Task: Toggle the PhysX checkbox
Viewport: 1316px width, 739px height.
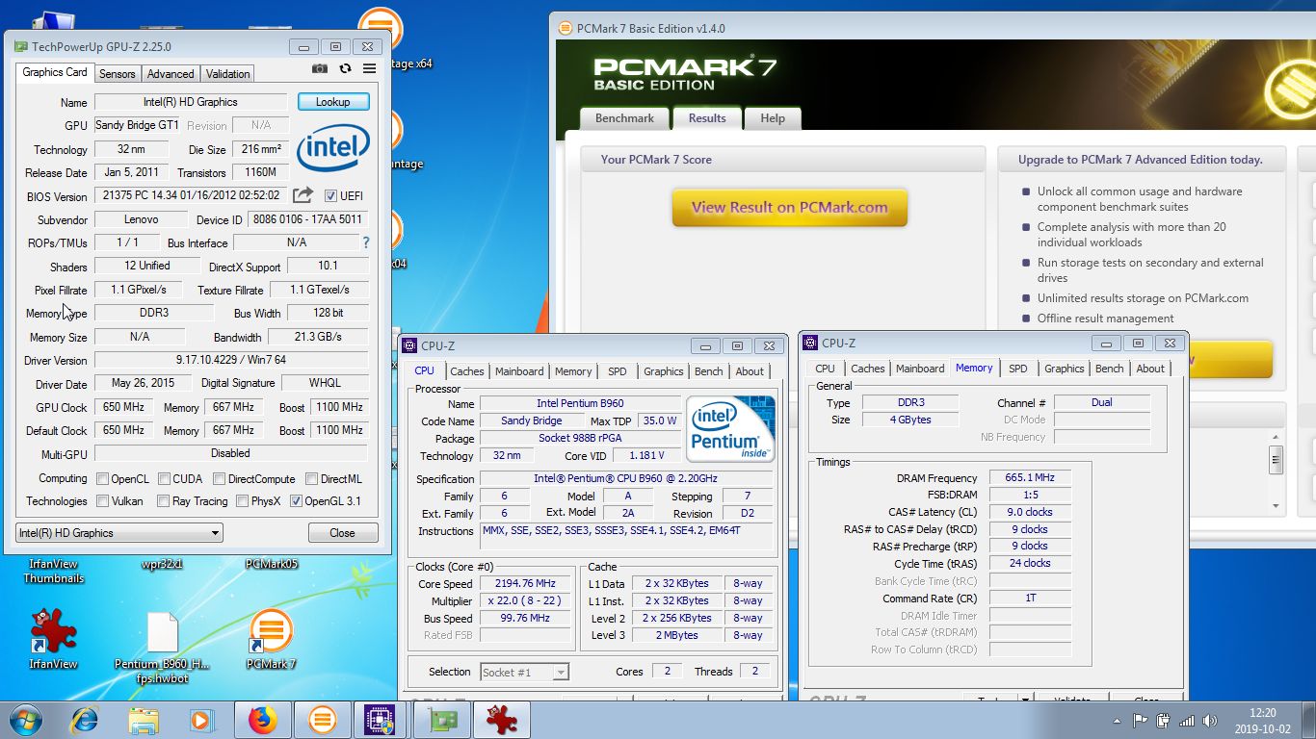Action: tap(242, 501)
